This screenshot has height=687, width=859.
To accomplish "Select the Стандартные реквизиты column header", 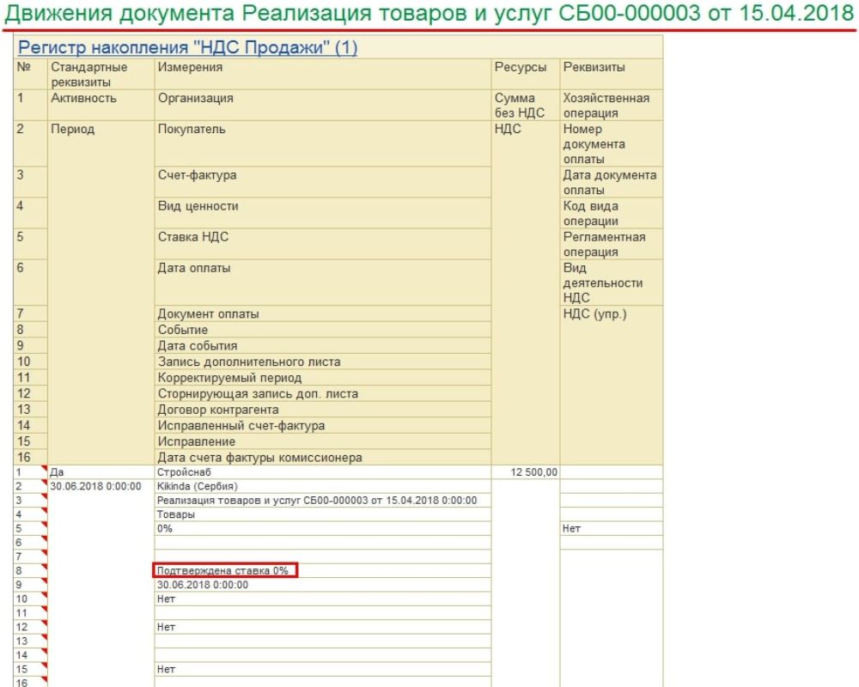I will [x=101, y=75].
